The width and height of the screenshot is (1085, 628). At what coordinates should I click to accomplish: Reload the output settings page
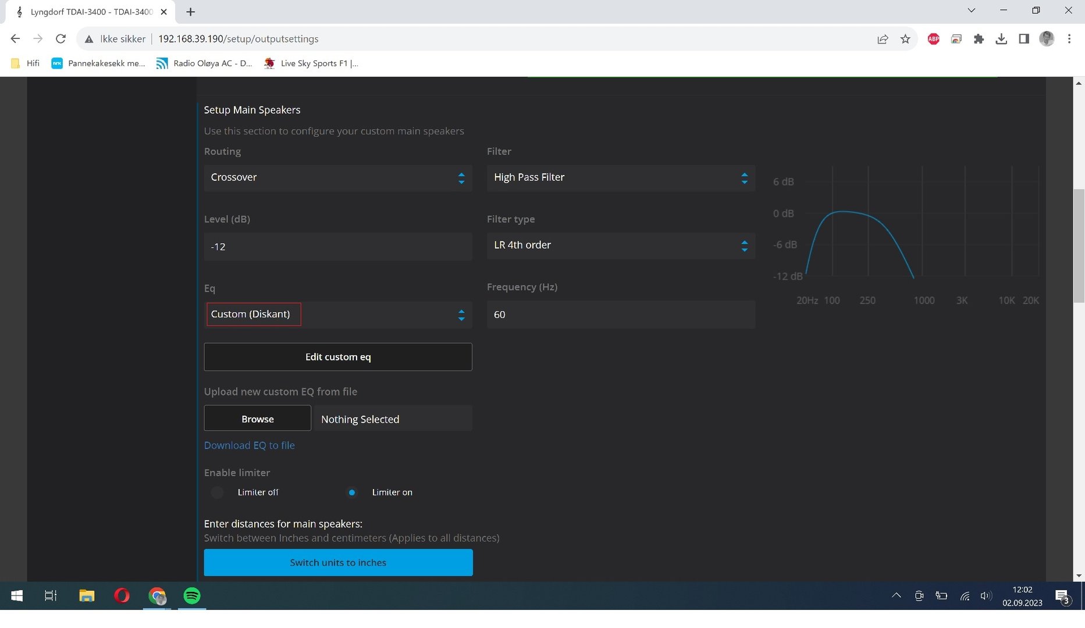(61, 39)
